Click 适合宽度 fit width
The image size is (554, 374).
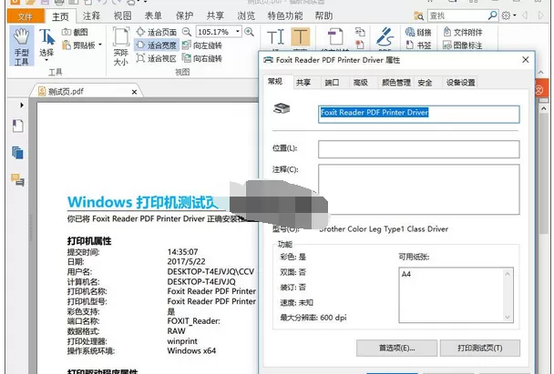pos(156,45)
